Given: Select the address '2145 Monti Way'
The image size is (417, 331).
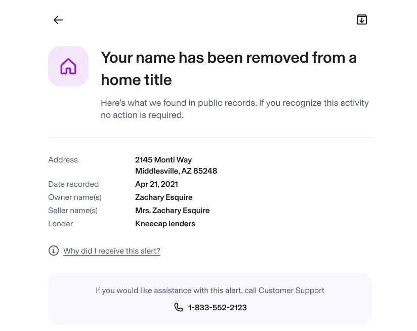Looking at the screenshot, I should click(x=163, y=159).
